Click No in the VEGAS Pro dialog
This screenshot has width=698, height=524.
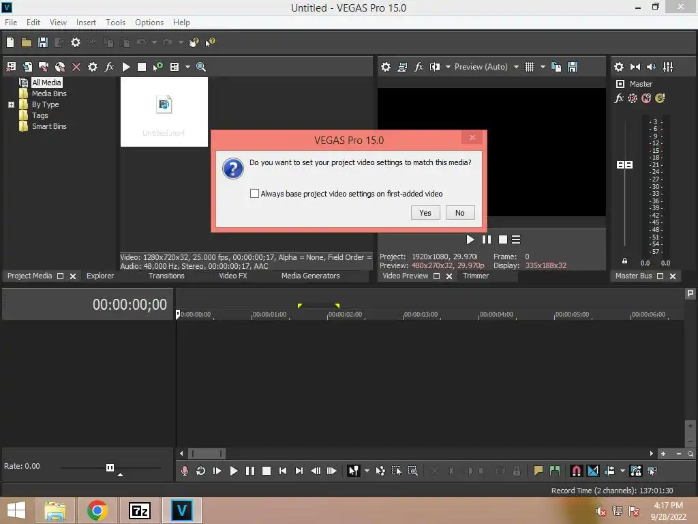click(460, 213)
